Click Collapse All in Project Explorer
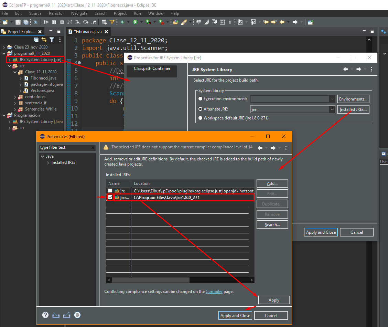This screenshot has width=388, height=327. 36,40
